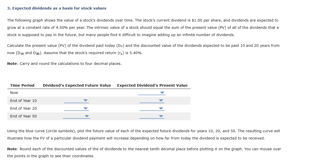This screenshot has height=167, width=317.
Task: Click the Dividend's Expected Future Value header
Action: tap(77, 85)
